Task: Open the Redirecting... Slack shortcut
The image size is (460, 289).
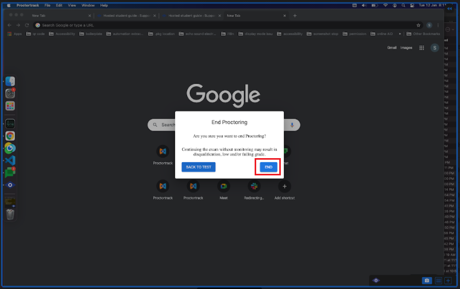Action: (x=254, y=190)
